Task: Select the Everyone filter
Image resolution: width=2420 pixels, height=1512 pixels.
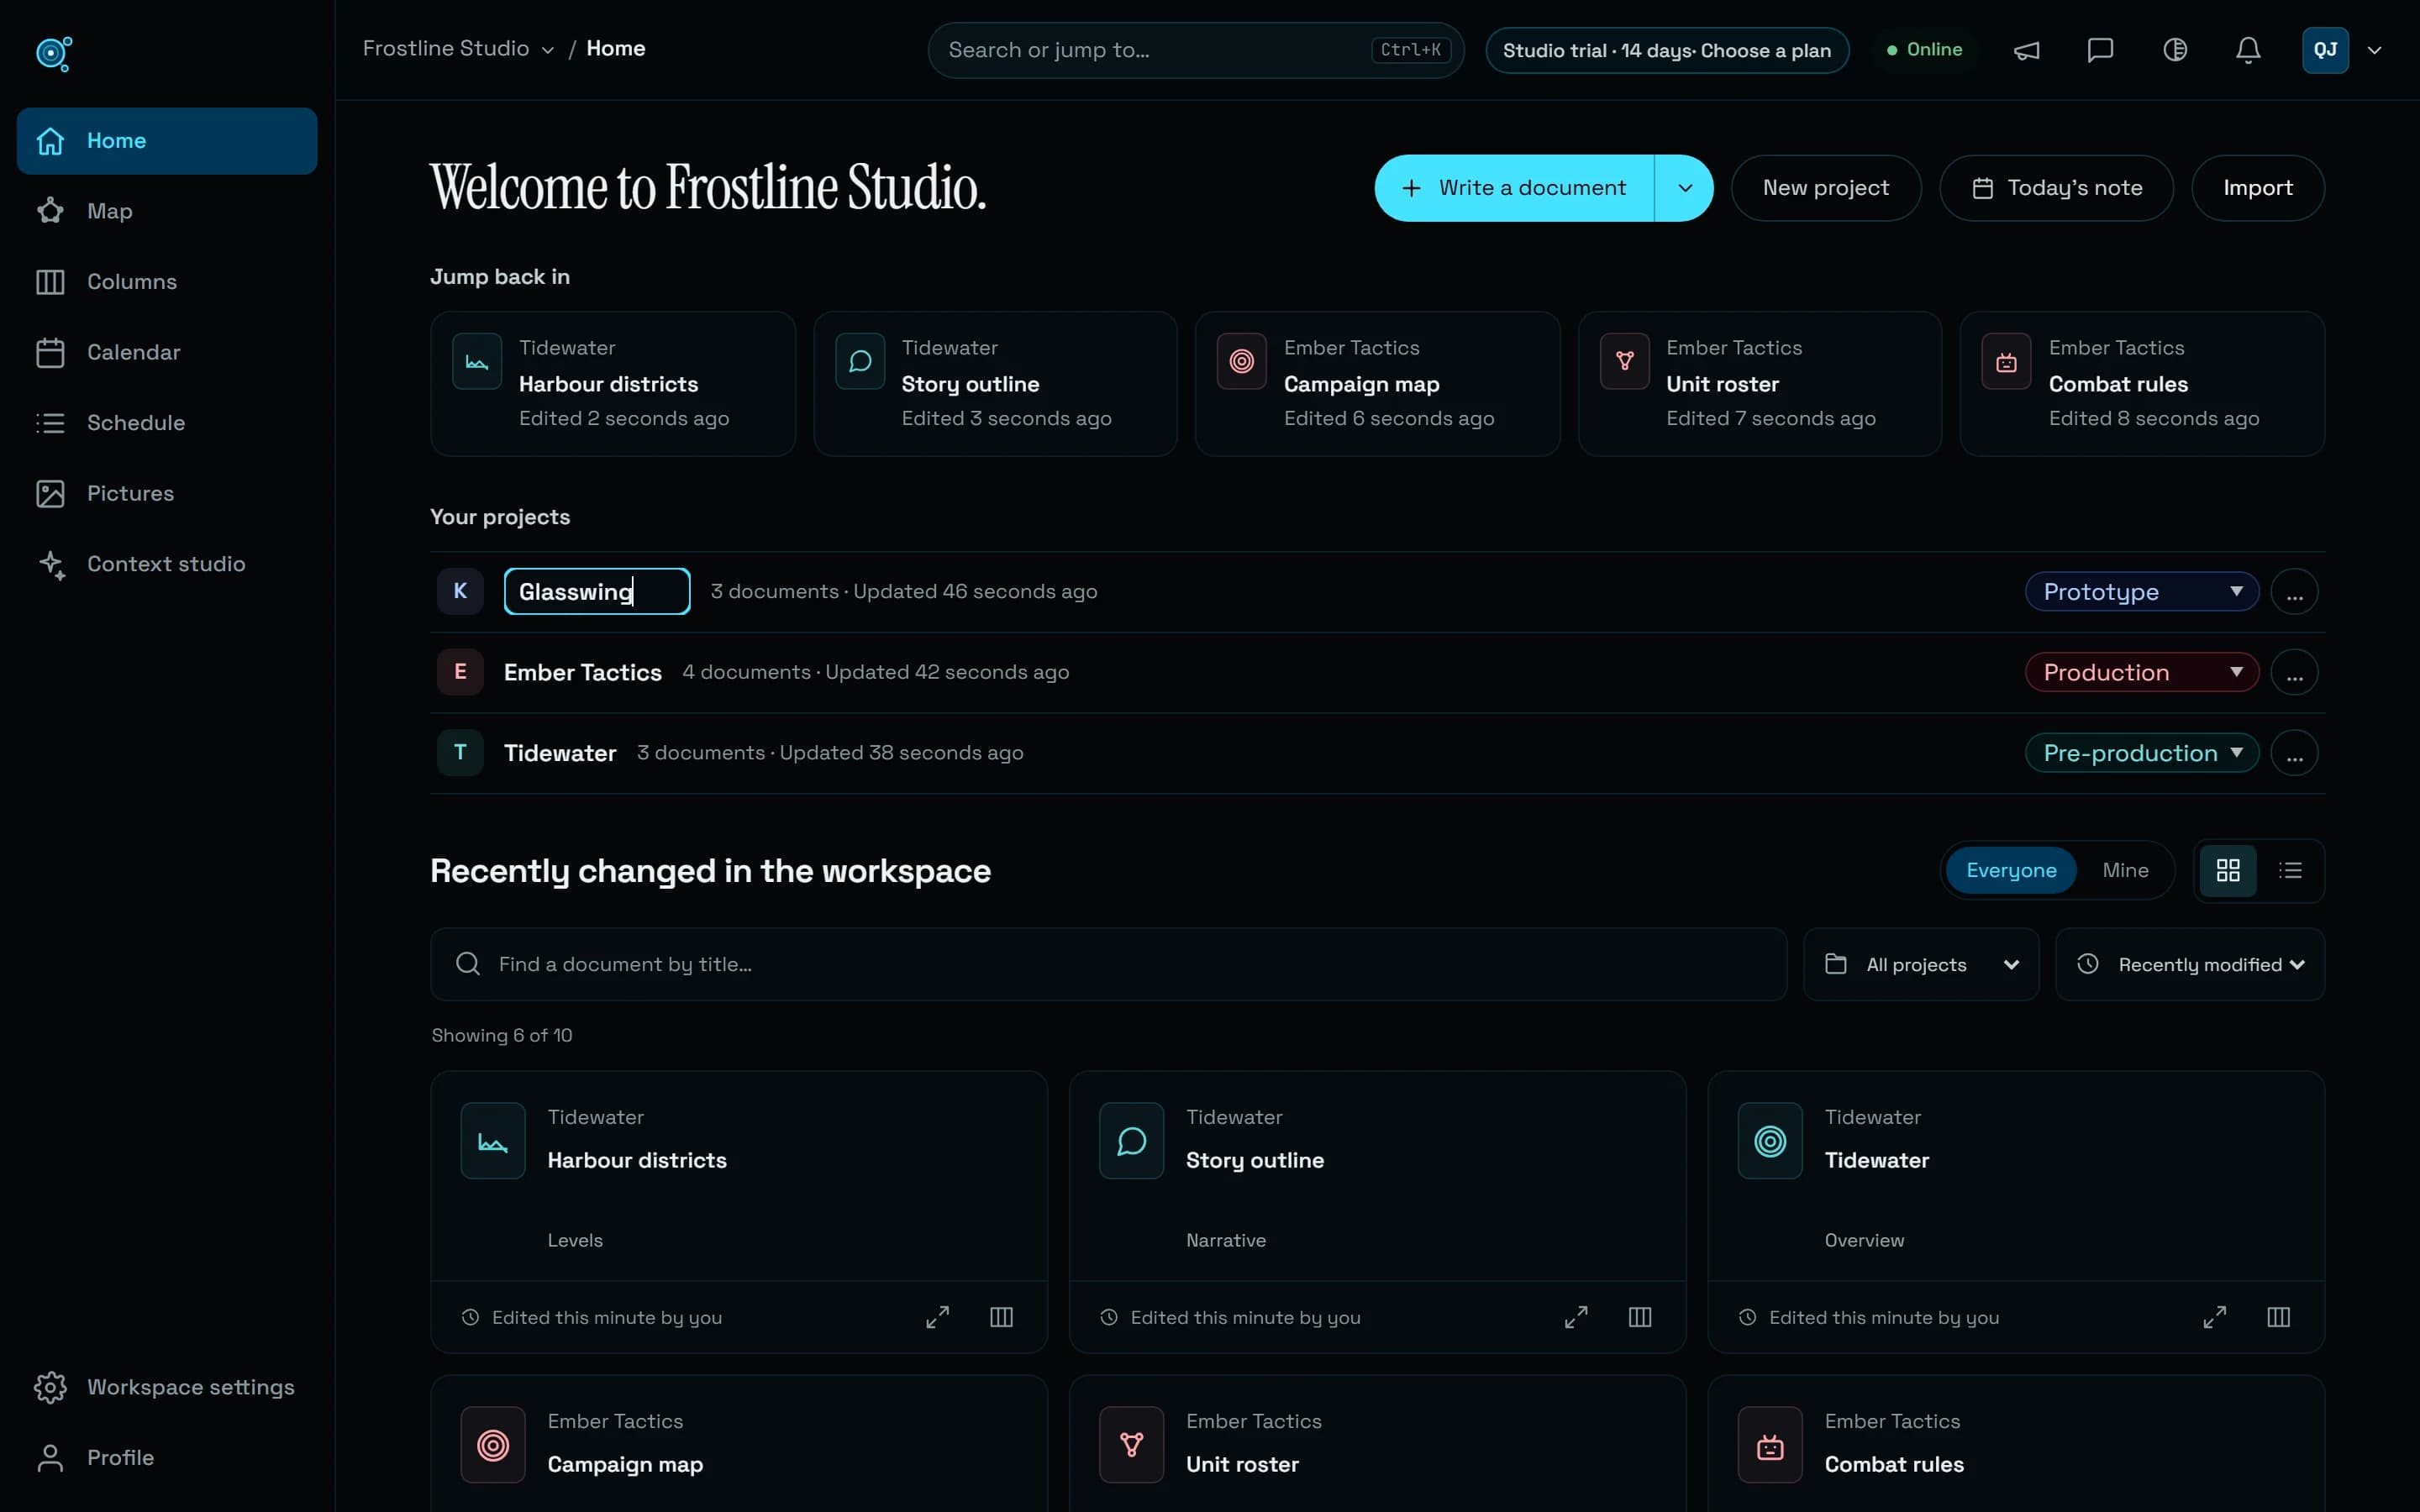Action: (x=2011, y=870)
